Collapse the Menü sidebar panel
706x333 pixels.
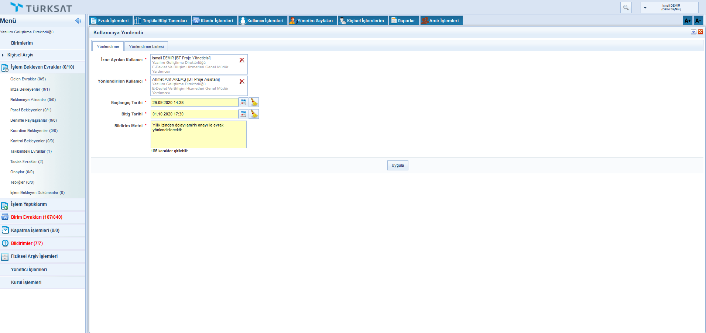pos(78,21)
